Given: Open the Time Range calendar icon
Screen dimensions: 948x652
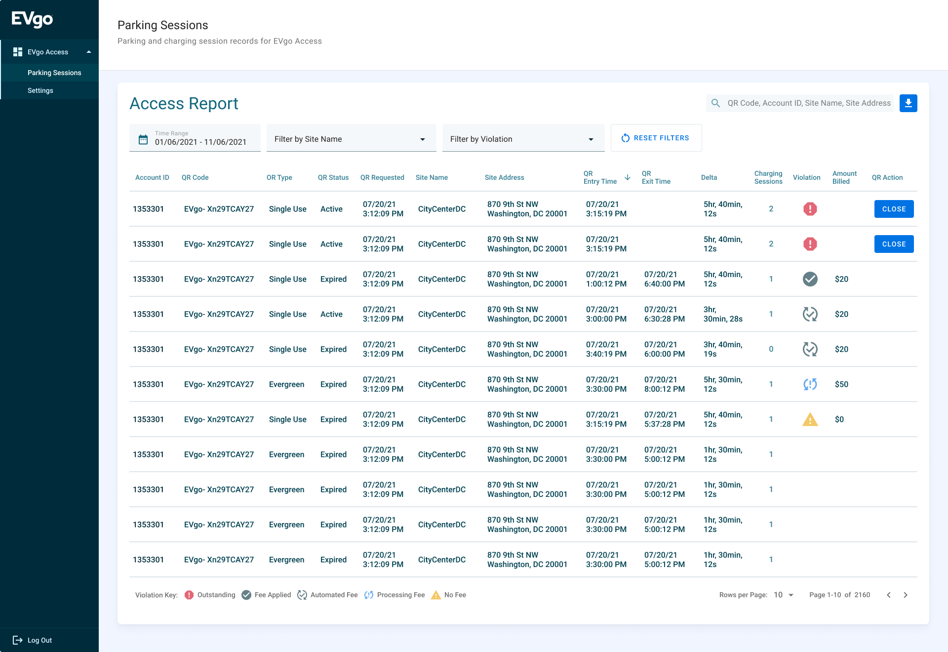Looking at the screenshot, I should [143, 139].
